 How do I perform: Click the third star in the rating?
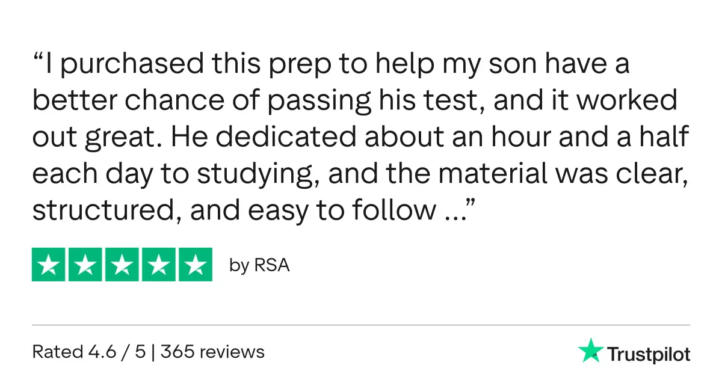click(122, 265)
